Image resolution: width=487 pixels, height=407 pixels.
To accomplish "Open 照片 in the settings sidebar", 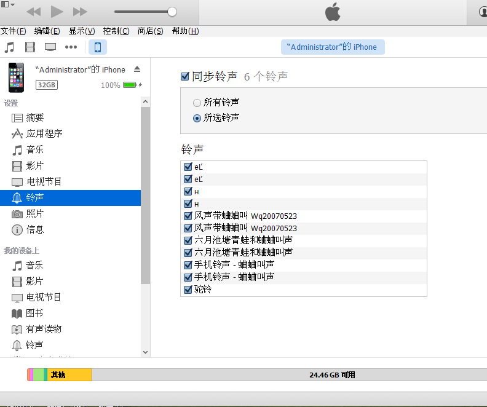I will pyautogui.click(x=70, y=213).
